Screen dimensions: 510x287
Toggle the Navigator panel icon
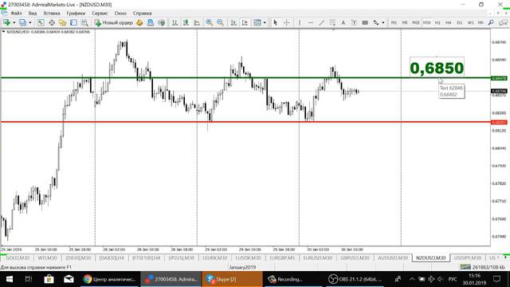click(62, 22)
